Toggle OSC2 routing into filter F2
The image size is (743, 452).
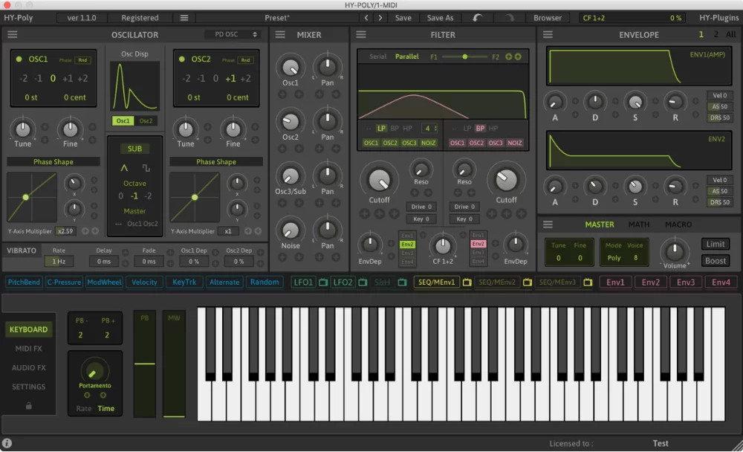pyautogui.click(x=477, y=142)
